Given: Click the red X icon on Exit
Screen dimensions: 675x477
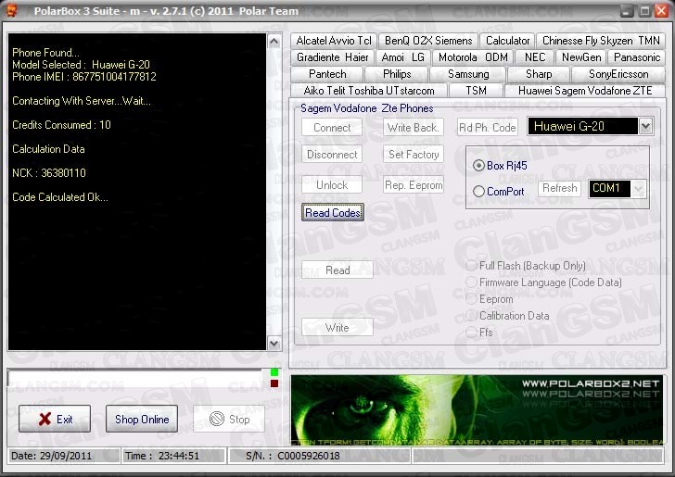Looking at the screenshot, I should tap(45, 419).
